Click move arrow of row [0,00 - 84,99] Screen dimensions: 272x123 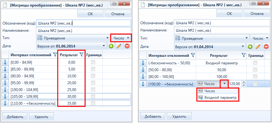pyautogui.click(x=5, y=62)
